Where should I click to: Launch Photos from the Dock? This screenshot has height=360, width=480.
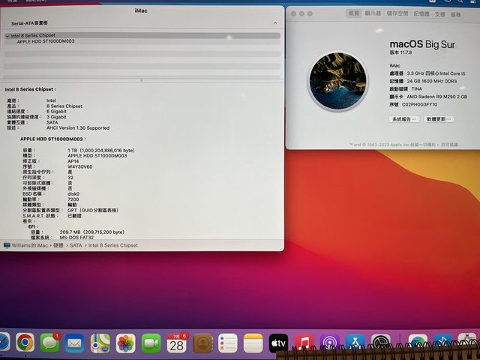click(x=125, y=343)
